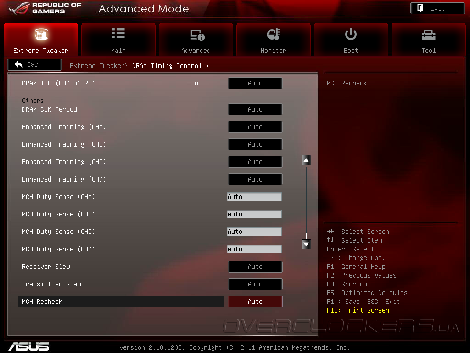Image resolution: width=470 pixels, height=353 pixels.
Task: Open MCH Recheck Auto dropdown
Action: point(255,302)
